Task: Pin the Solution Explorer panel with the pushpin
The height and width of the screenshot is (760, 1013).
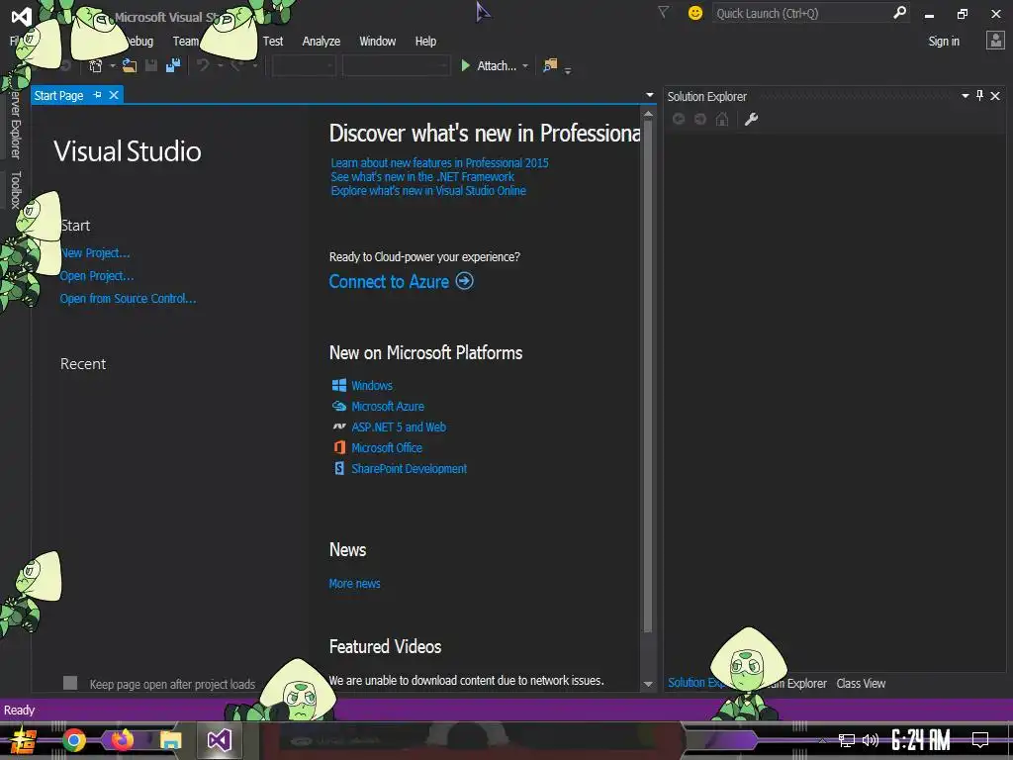Action: (980, 96)
